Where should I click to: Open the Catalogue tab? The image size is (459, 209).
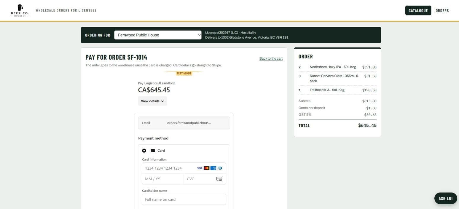point(418,10)
